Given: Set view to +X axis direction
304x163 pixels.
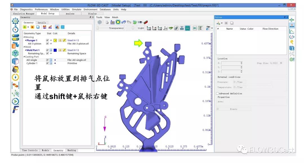Looking at the screenshot, I should point(149,28).
